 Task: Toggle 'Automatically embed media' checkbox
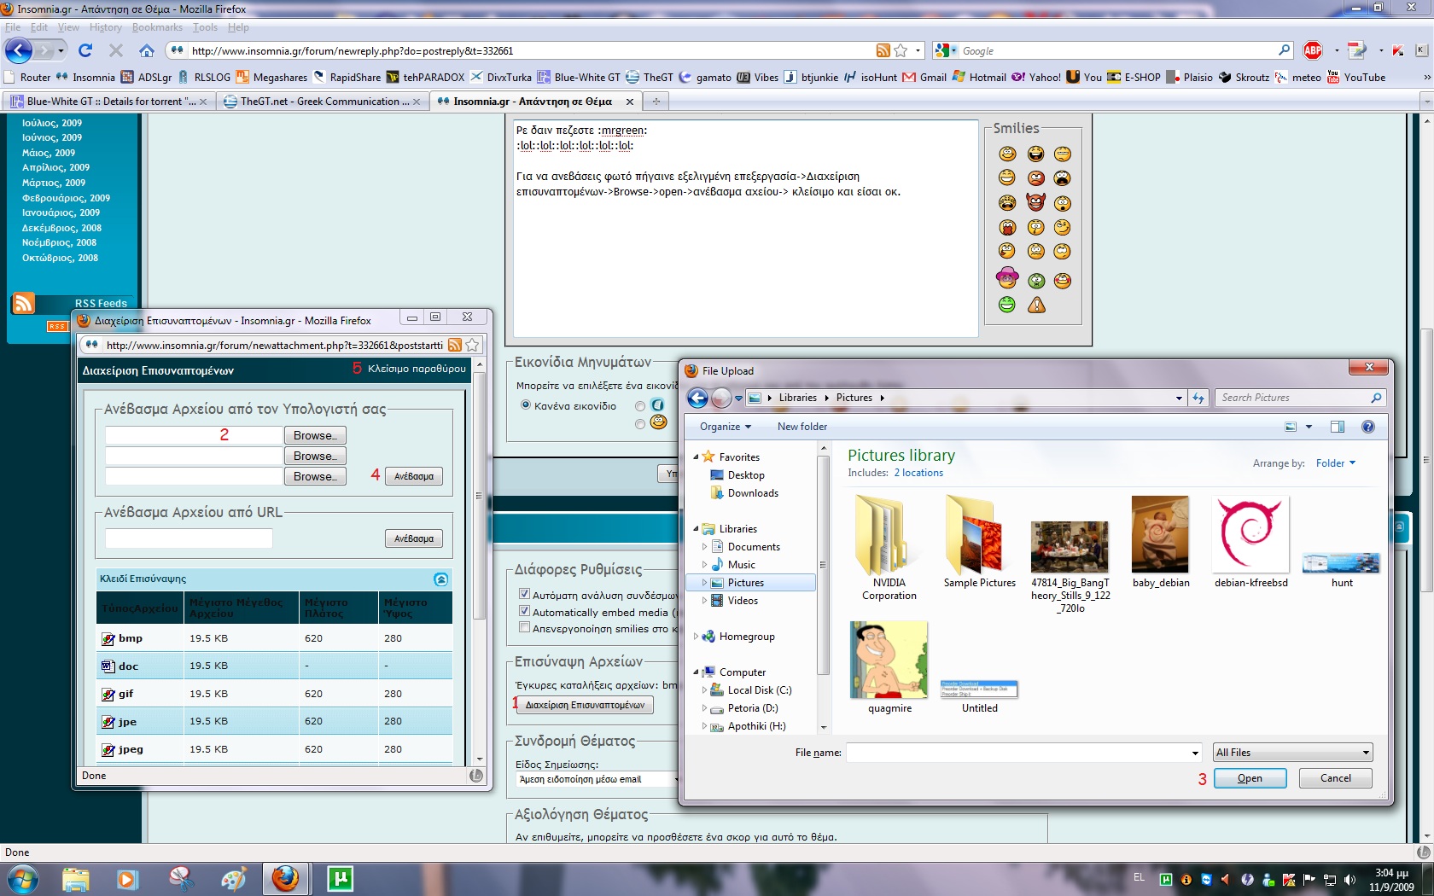[525, 611]
